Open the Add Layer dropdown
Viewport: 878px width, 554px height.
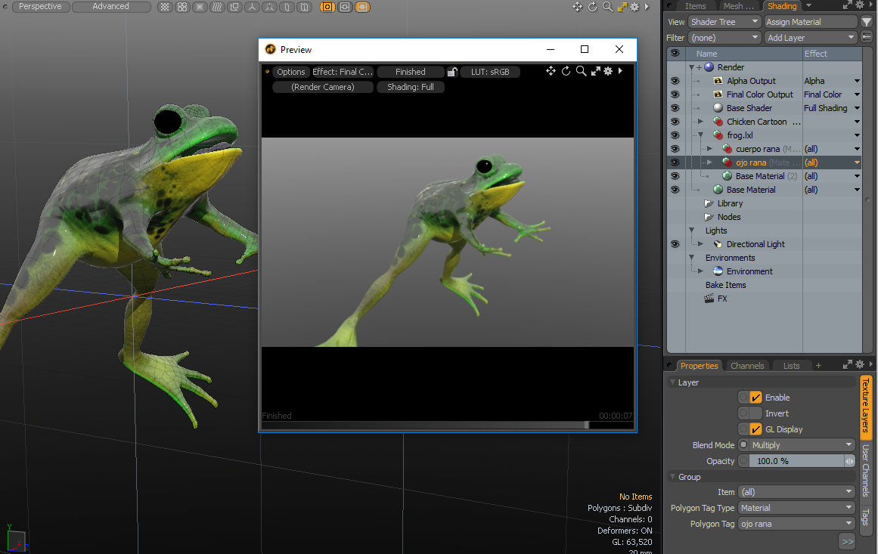pos(811,38)
